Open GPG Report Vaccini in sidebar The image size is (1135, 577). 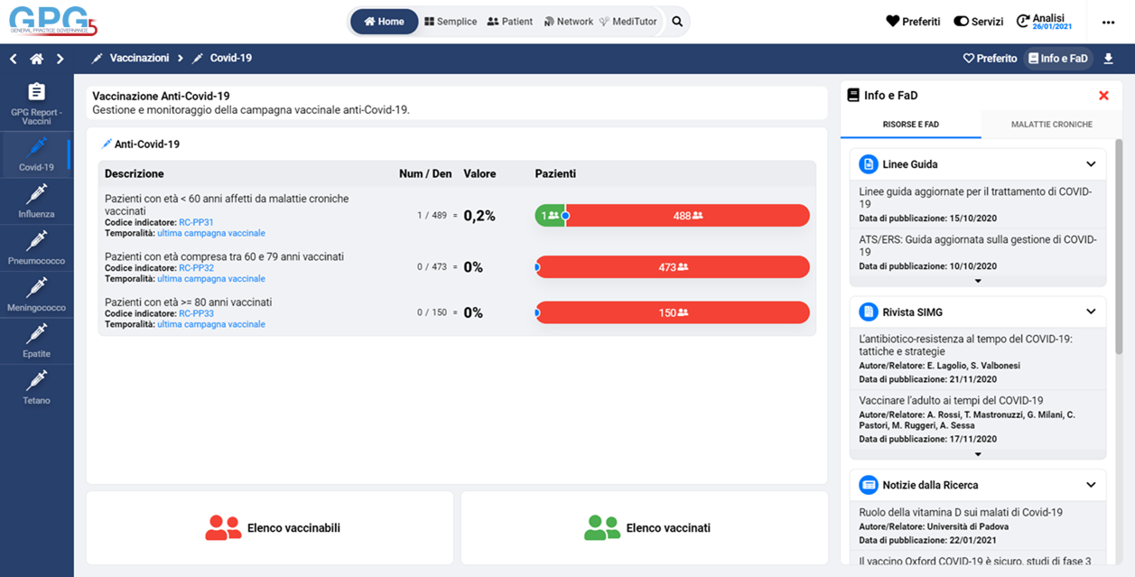36,103
